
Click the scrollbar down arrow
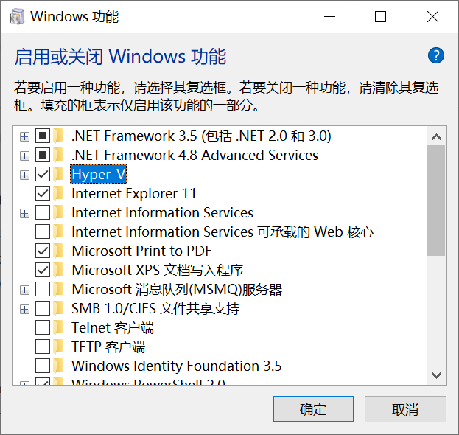(436, 375)
